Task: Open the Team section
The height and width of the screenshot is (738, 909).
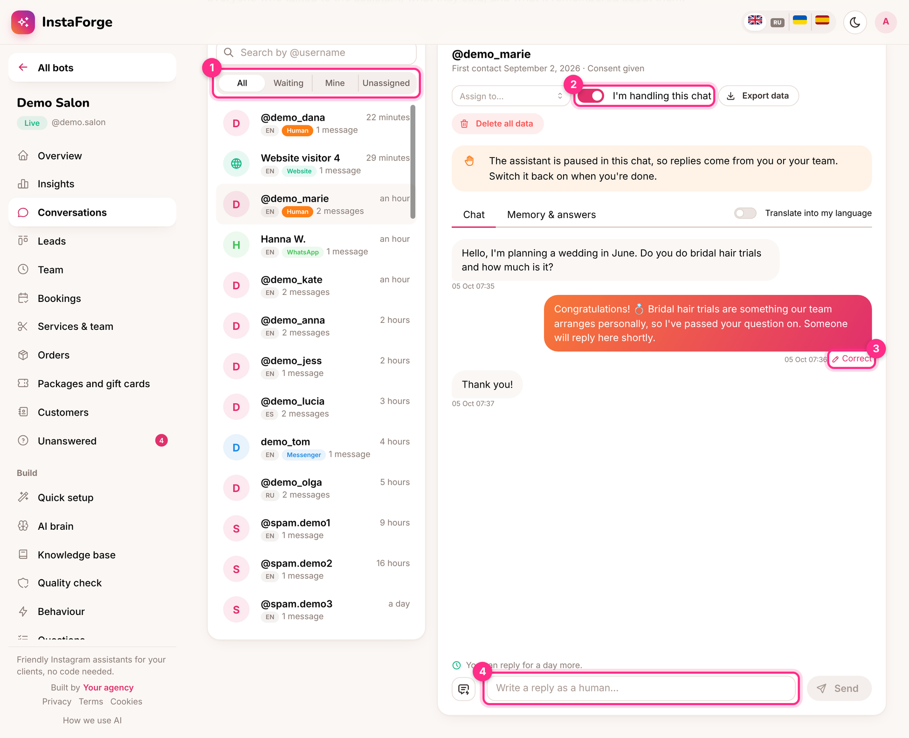Action: [x=92, y=270]
